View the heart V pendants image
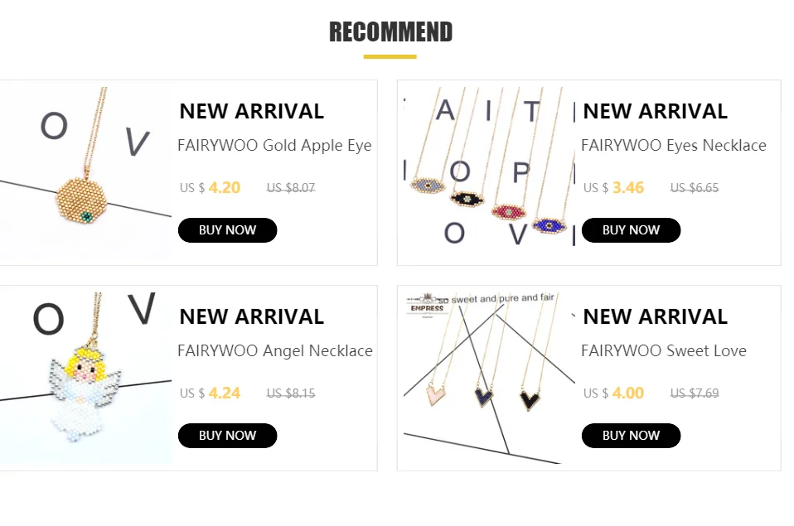Image resolution: width=794 pixels, height=526 pixels. pyautogui.click(x=487, y=378)
